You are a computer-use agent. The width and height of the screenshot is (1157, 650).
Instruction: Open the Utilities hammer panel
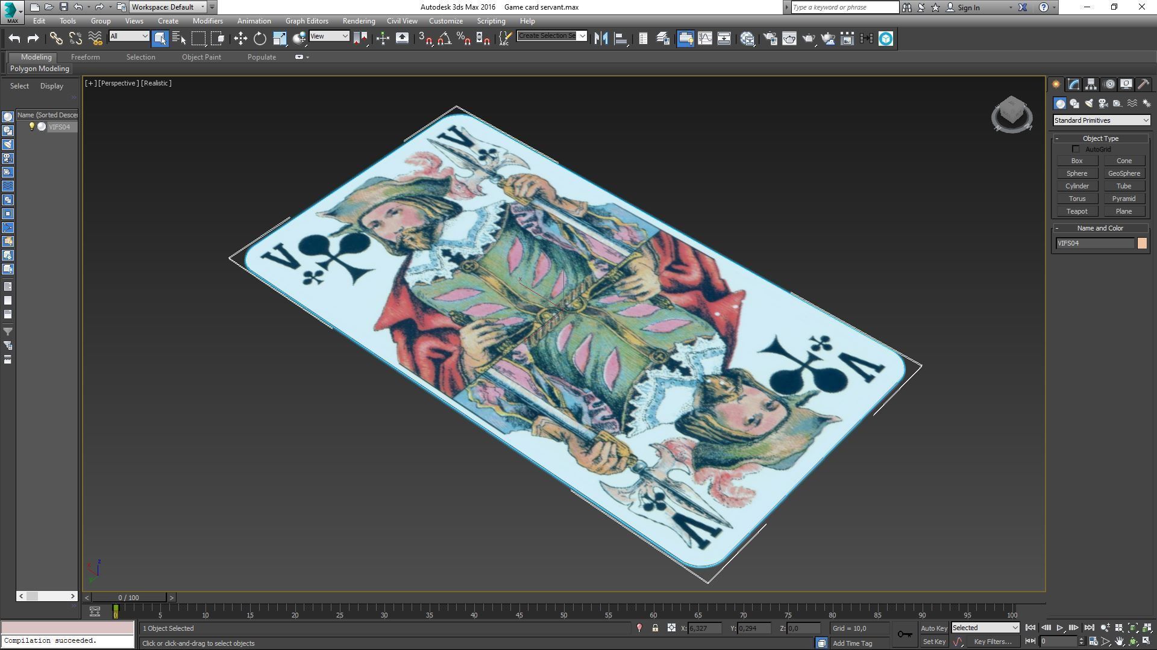click(x=1143, y=84)
